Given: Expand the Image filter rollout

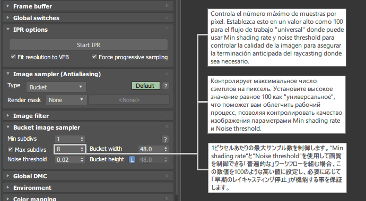Looking at the screenshot, I should click(88, 116).
